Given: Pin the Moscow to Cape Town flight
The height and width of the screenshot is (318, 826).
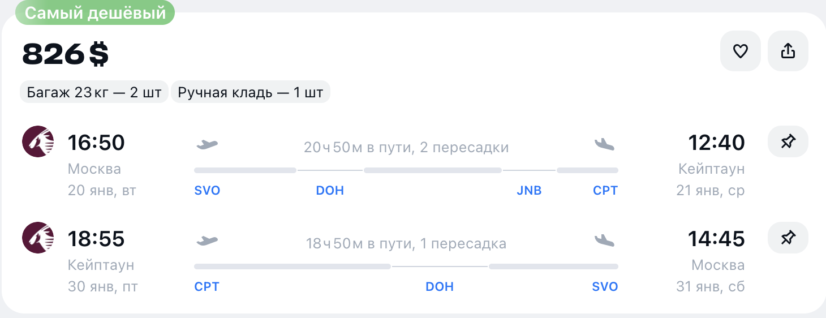Looking at the screenshot, I should point(788,142).
